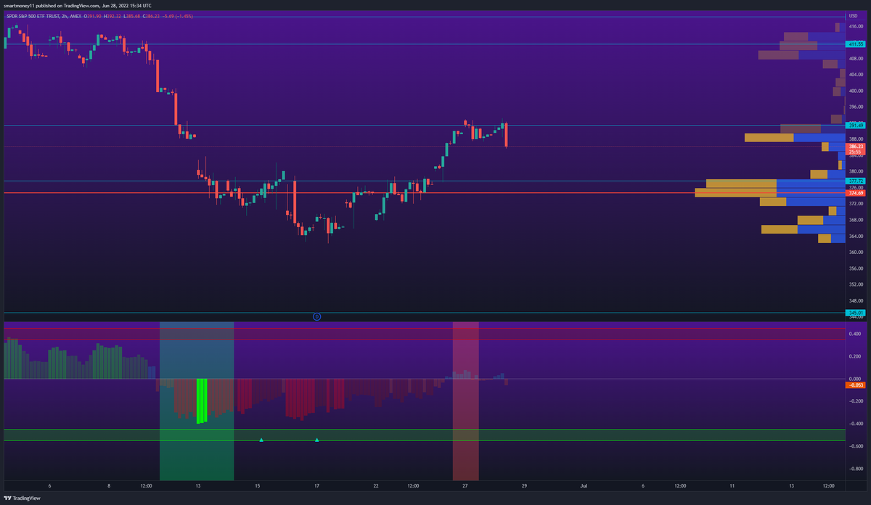Click the 8 date label on time axis
871x505 pixels.
[x=109, y=486]
